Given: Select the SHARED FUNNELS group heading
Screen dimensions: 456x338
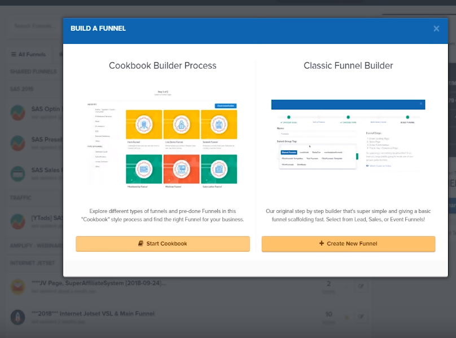Looking at the screenshot, I should (x=33, y=72).
